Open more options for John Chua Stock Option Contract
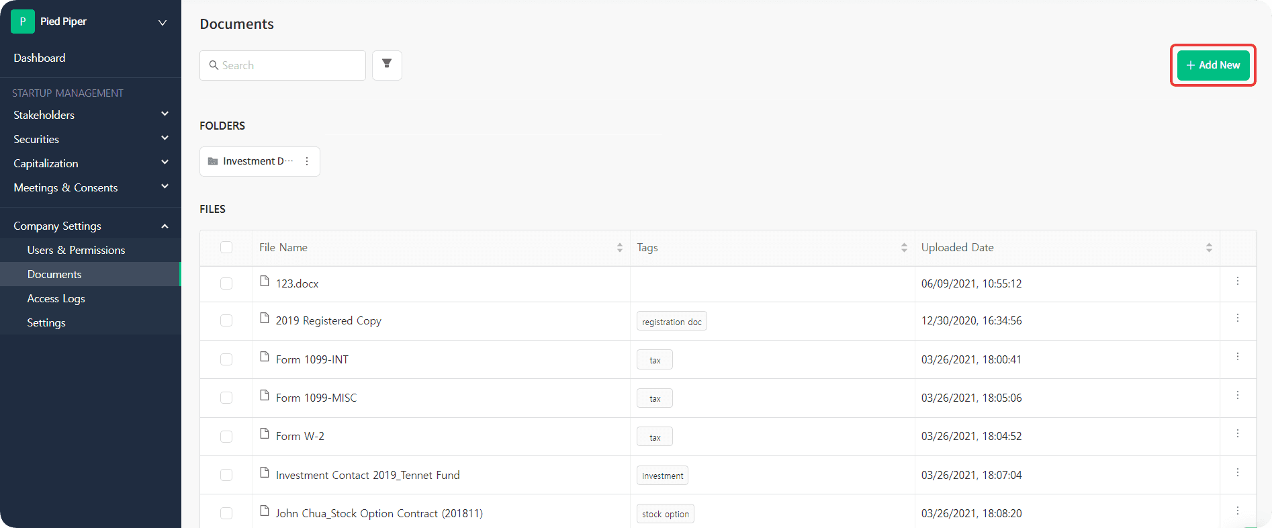This screenshot has width=1272, height=528. [1237, 511]
